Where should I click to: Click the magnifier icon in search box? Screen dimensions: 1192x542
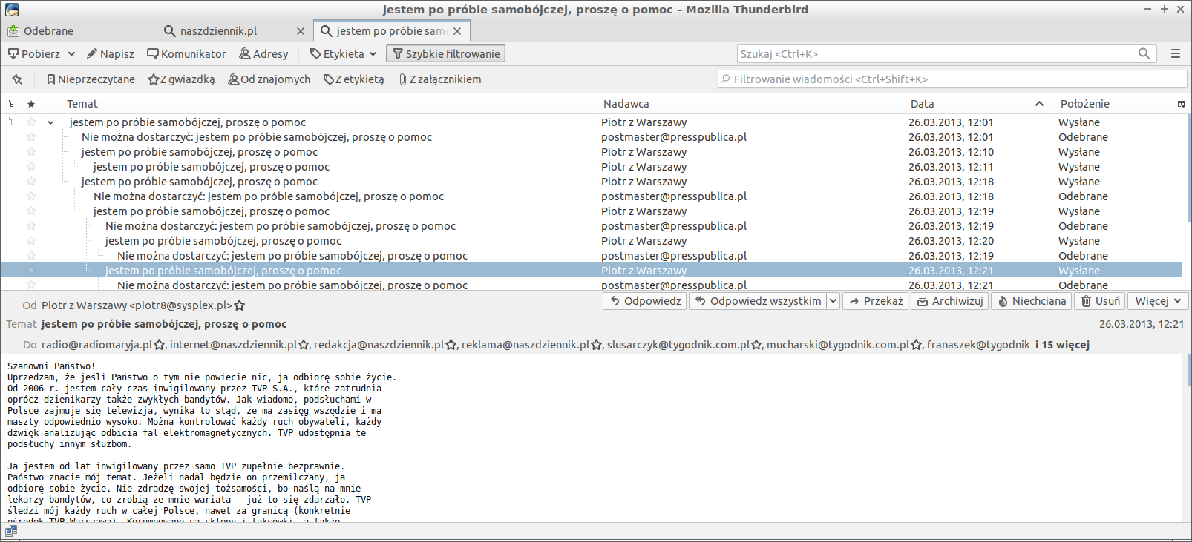1144,54
